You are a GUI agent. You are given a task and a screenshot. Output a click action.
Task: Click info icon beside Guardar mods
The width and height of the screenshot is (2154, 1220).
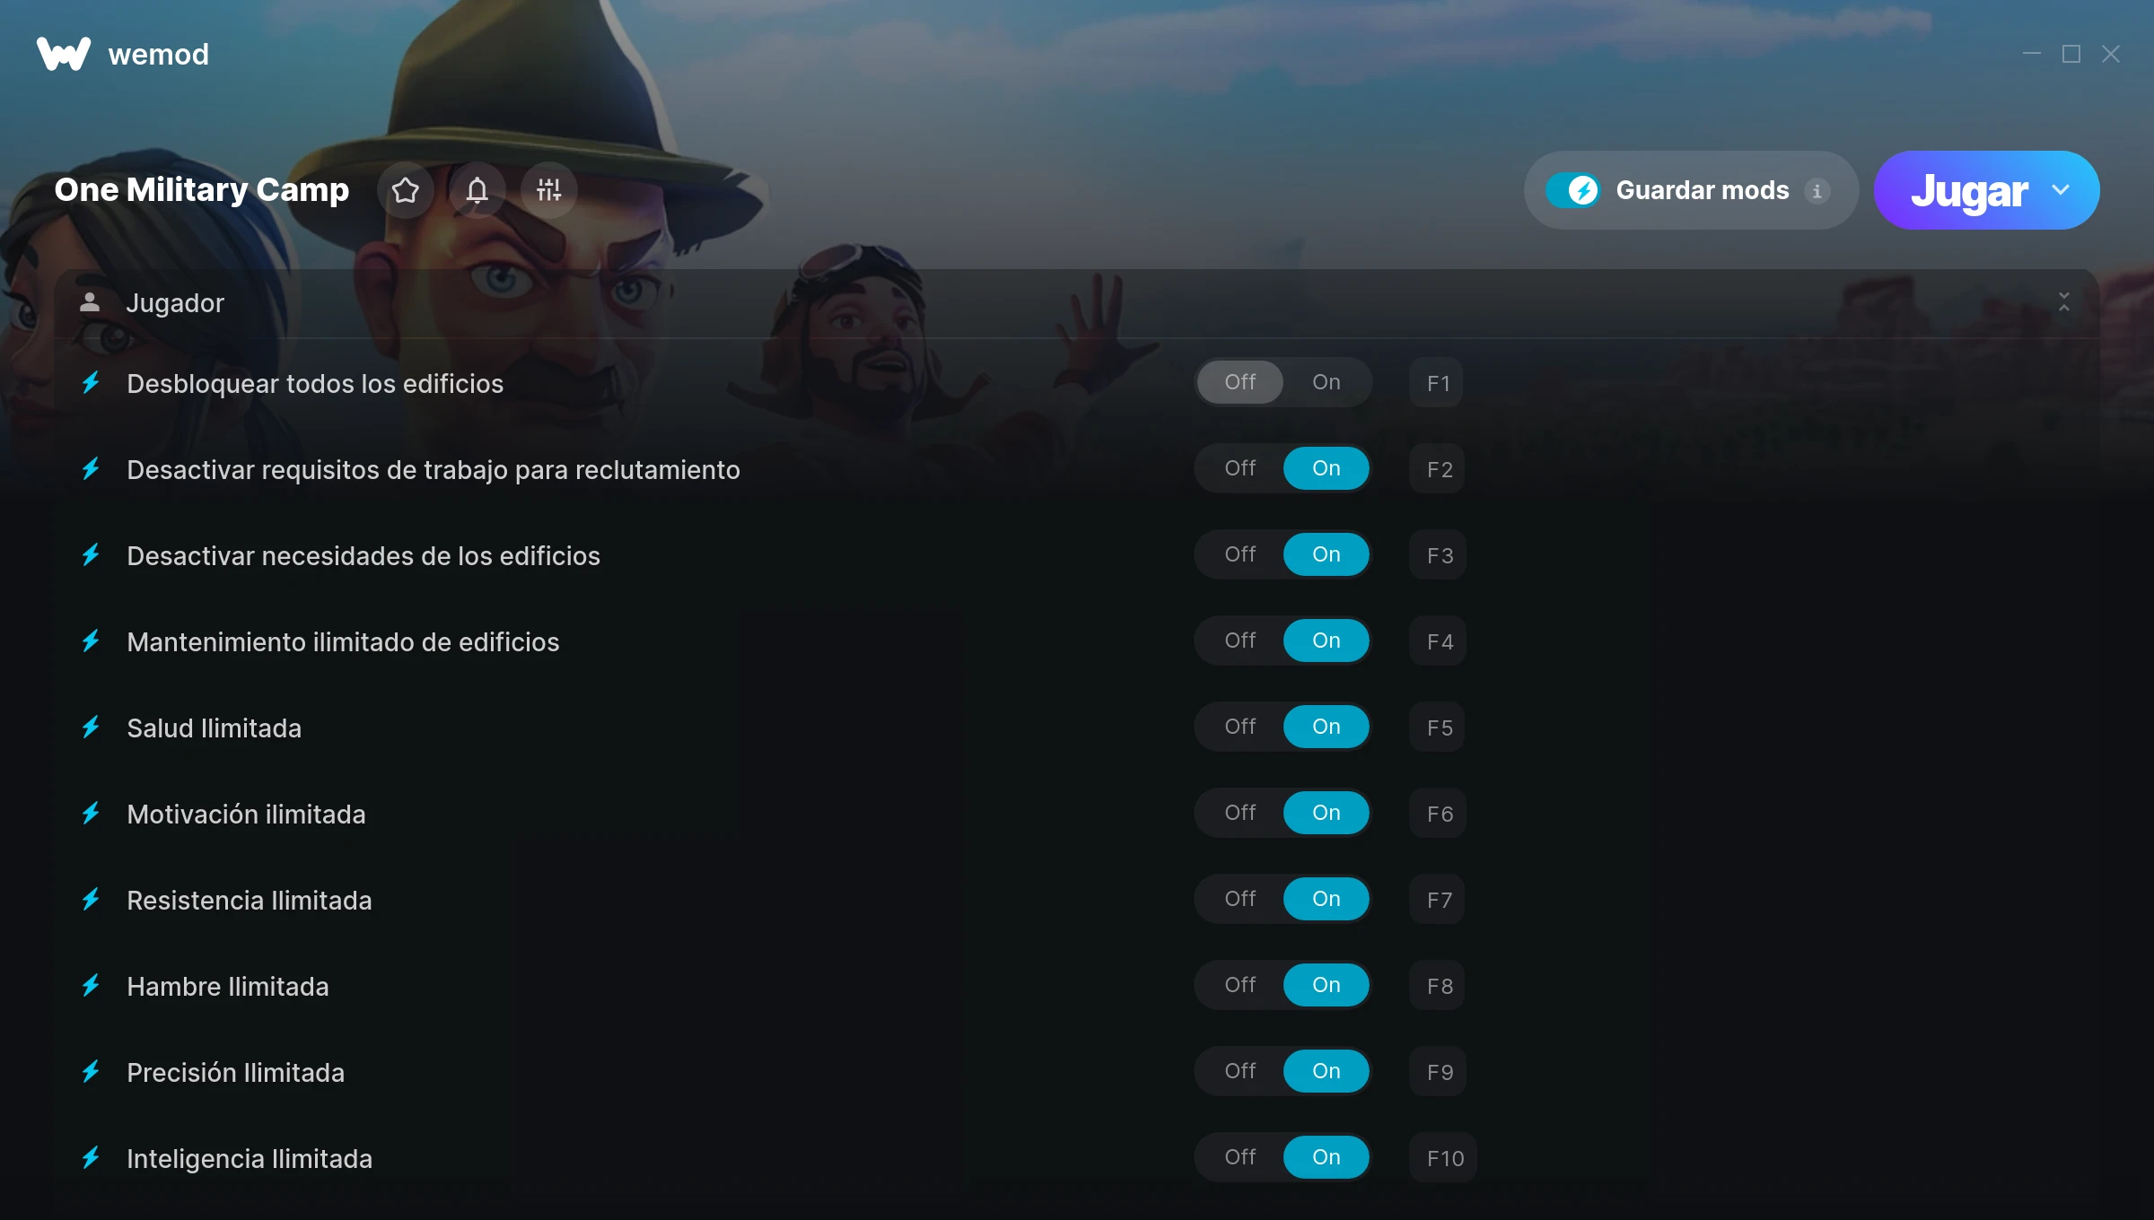click(x=1817, y=191)
